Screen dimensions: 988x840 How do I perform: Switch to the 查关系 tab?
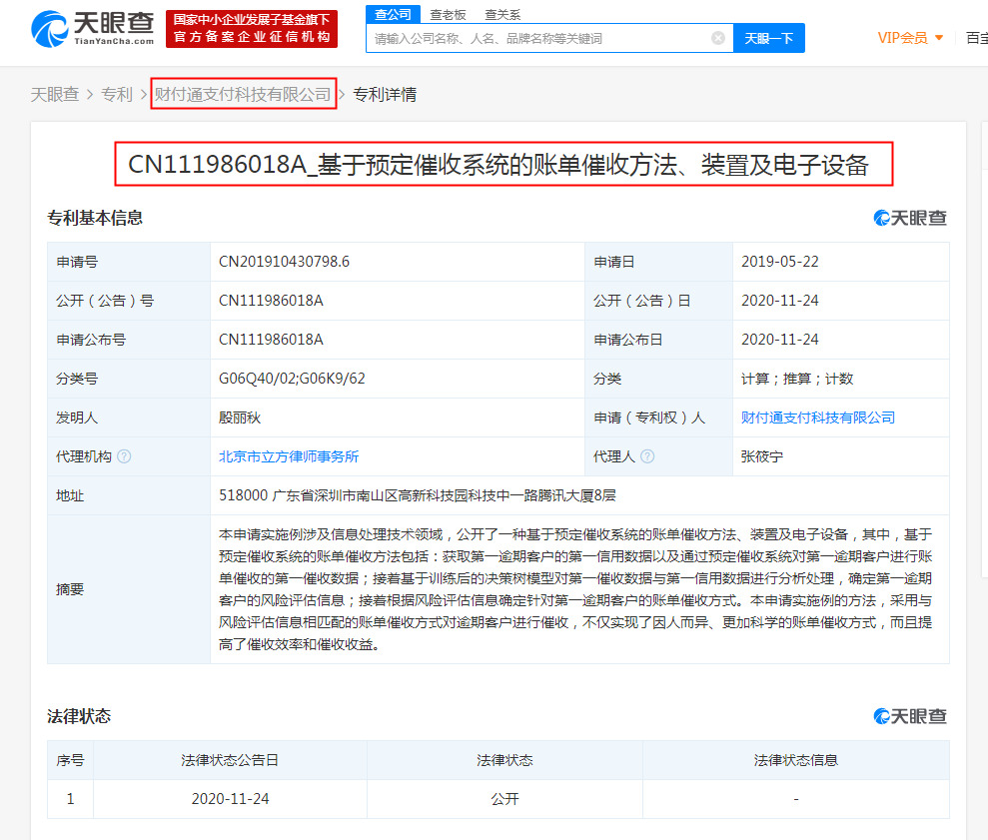(502, 15)
